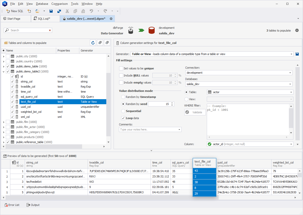Click the refresh icon in tables panel
Screen dimensions: 303x215
click(93, 43)
